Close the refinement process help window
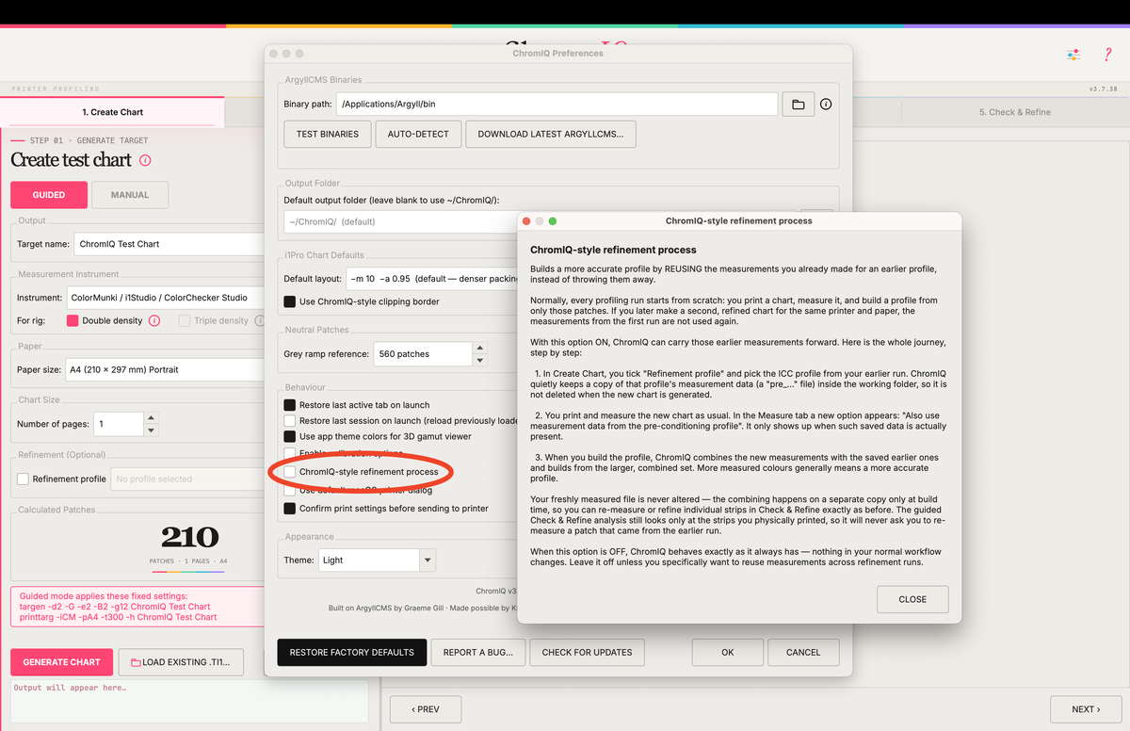Screen dimensions: 1130x731 tap(527, 221)
